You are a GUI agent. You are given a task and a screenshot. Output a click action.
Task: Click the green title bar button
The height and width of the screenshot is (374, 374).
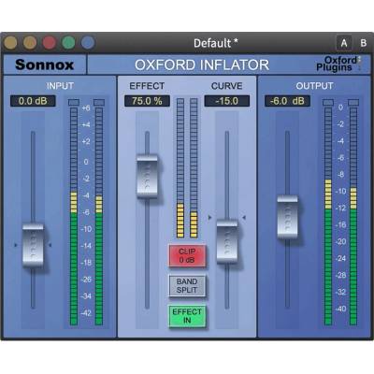point(68,43)
